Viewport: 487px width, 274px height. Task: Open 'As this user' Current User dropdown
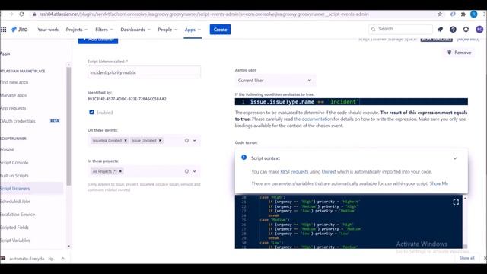[x=275, y=81]
